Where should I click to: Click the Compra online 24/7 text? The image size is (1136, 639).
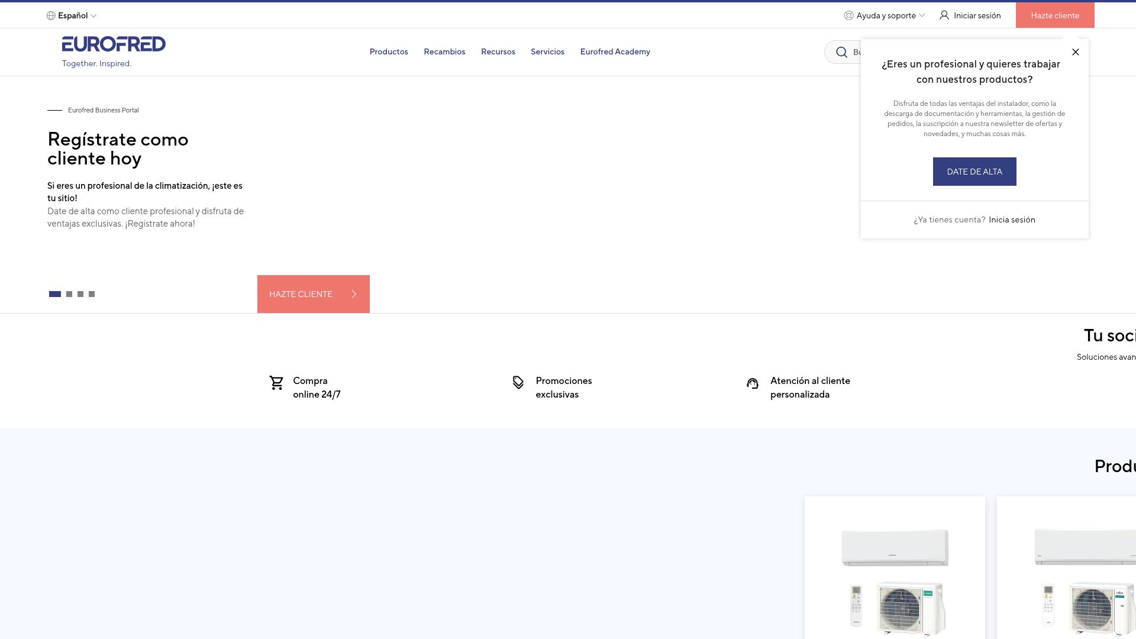coord(317,388)
